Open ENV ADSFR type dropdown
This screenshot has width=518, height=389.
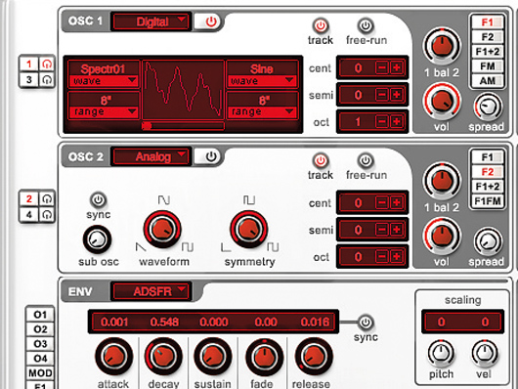151,291
